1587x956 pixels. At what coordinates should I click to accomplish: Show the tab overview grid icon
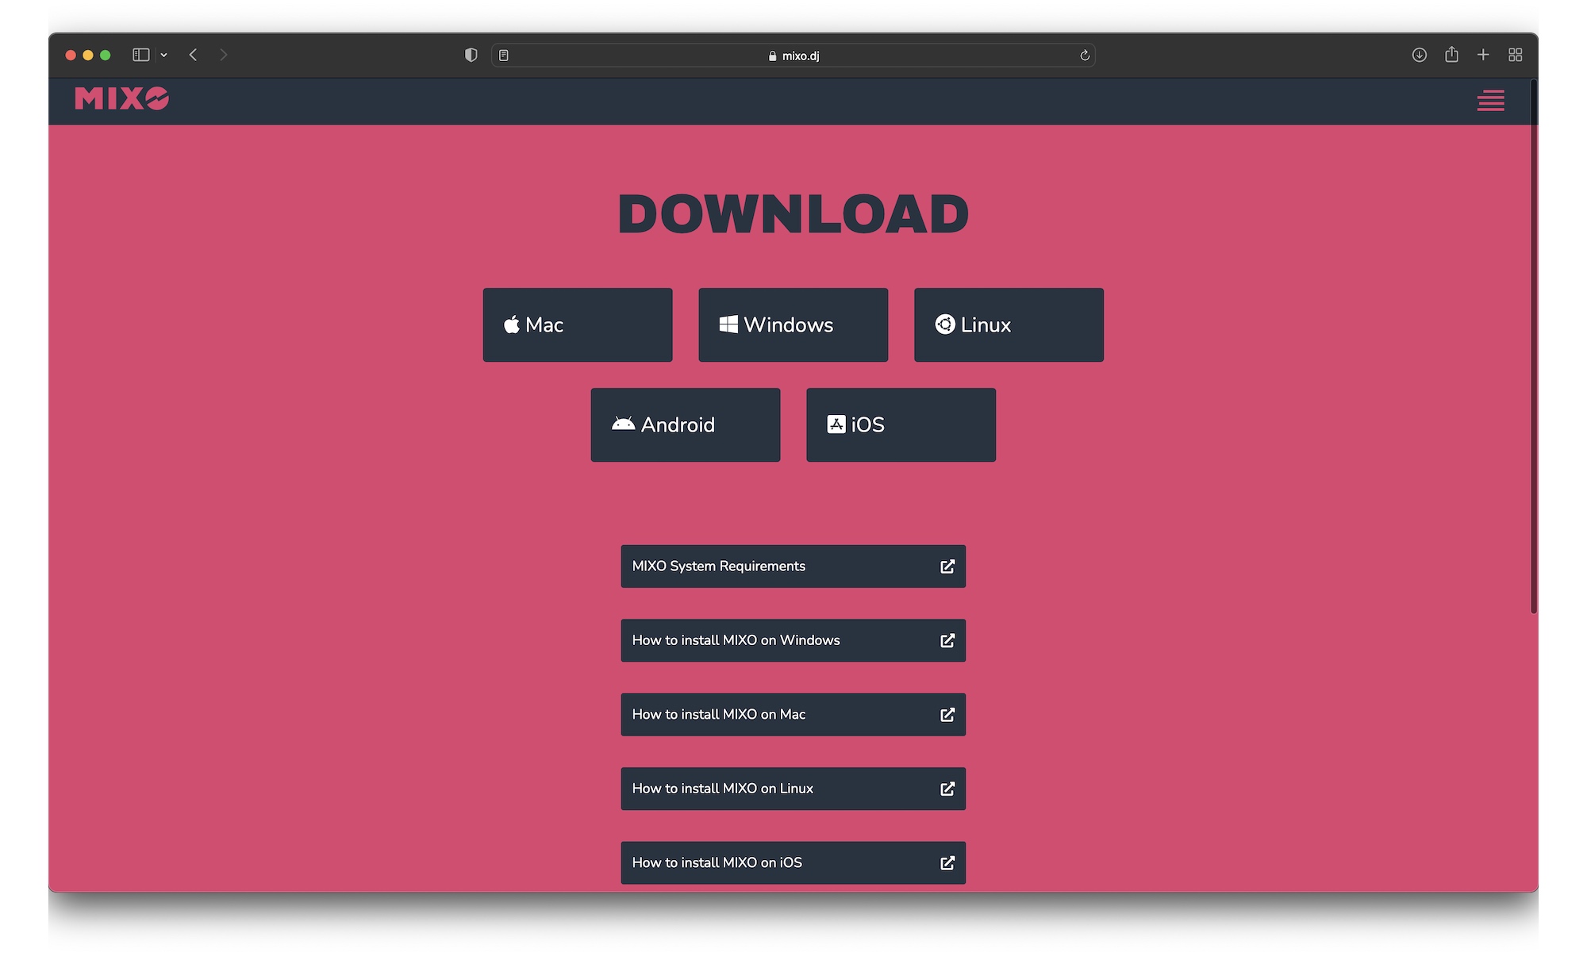(x=1516, y=55)
